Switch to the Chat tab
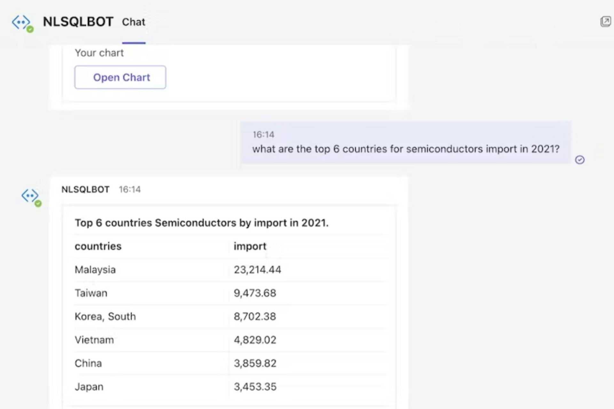The image size is (614, 409). [x=133, y=22]
